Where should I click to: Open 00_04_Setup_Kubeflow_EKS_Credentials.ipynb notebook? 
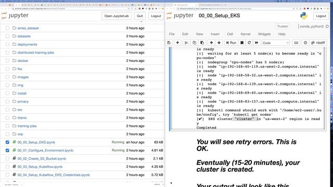(x=54, y=175)
